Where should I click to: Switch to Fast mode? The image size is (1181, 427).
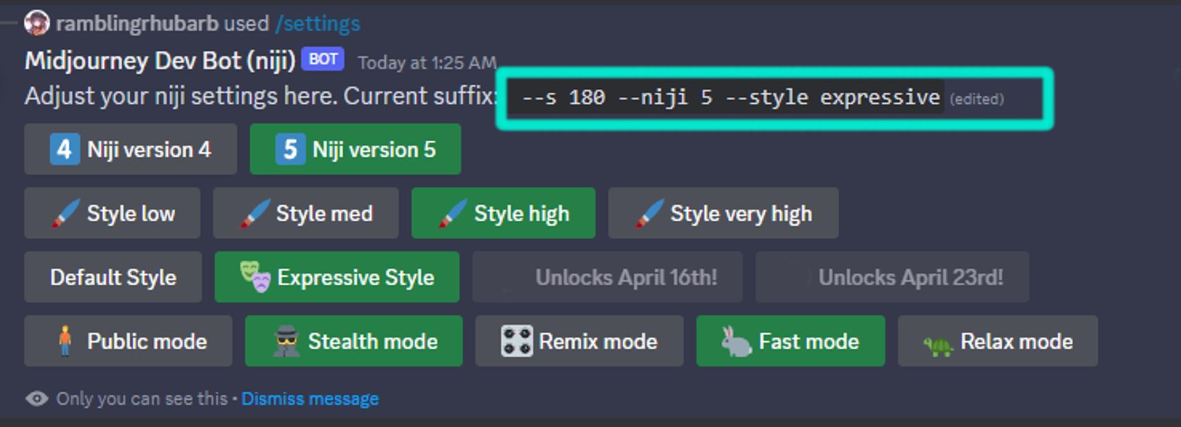tap(790, 341)
